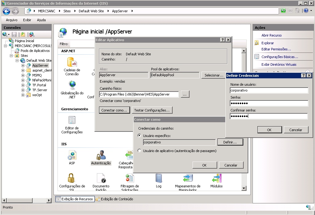Click the Testar Configurações button

tap(152, 110)
